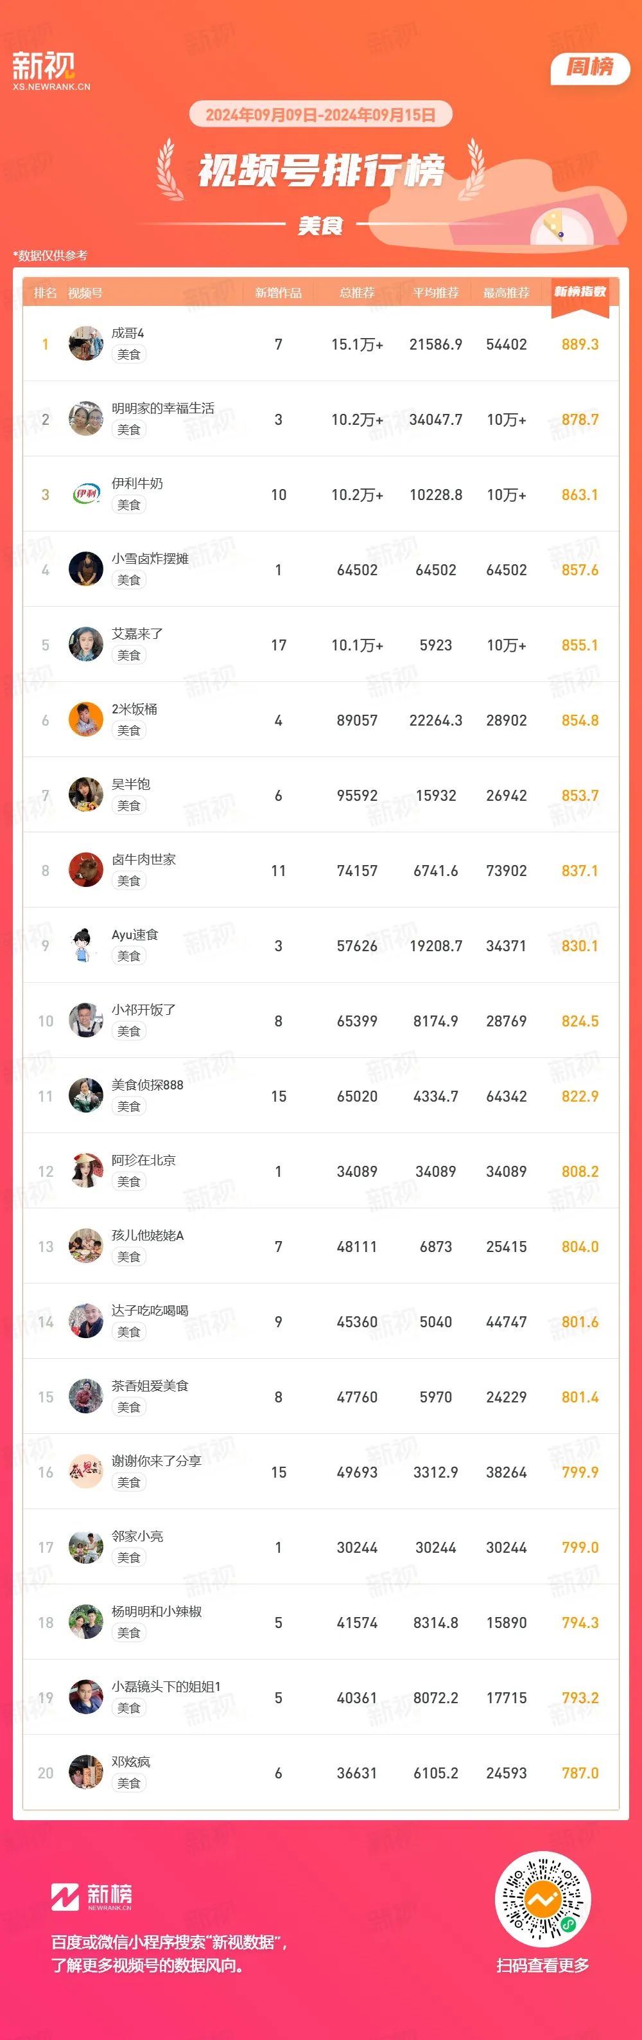
Task: Open the 艾嘉来了 account name
Action: (x=137, y=634)
